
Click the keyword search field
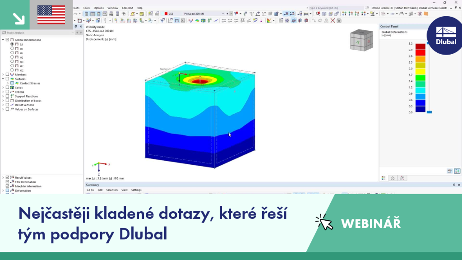pyautogui.click(x=335, y=8)
